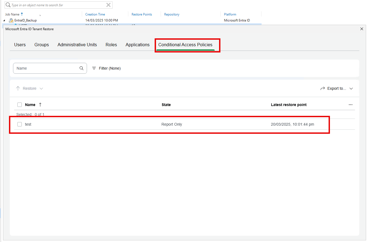Open the Filter (None) icon
368x242 pixels.
coord(94,68)
